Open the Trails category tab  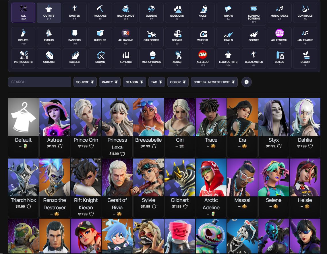pos(228,37)
